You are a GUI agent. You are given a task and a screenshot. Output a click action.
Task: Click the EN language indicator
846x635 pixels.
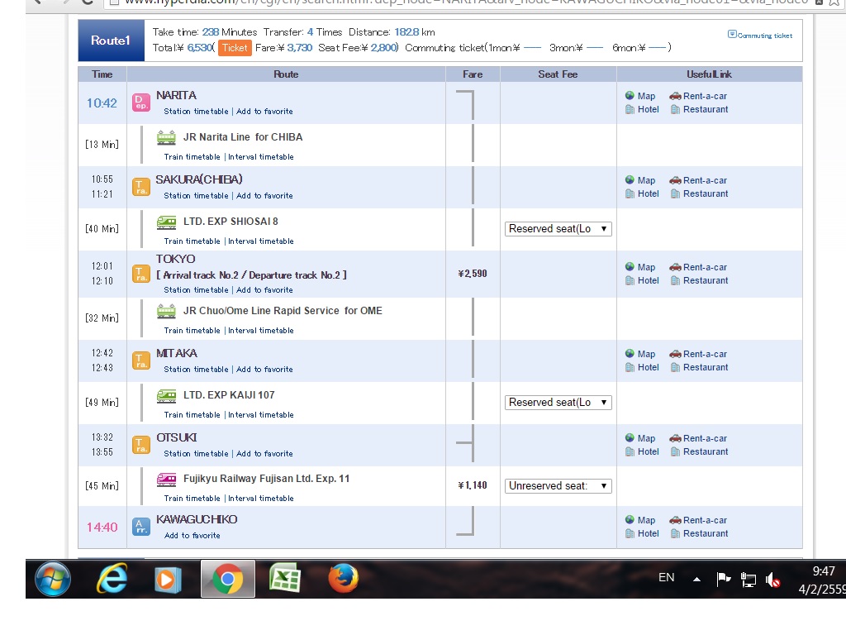click(x=667, y=578)
